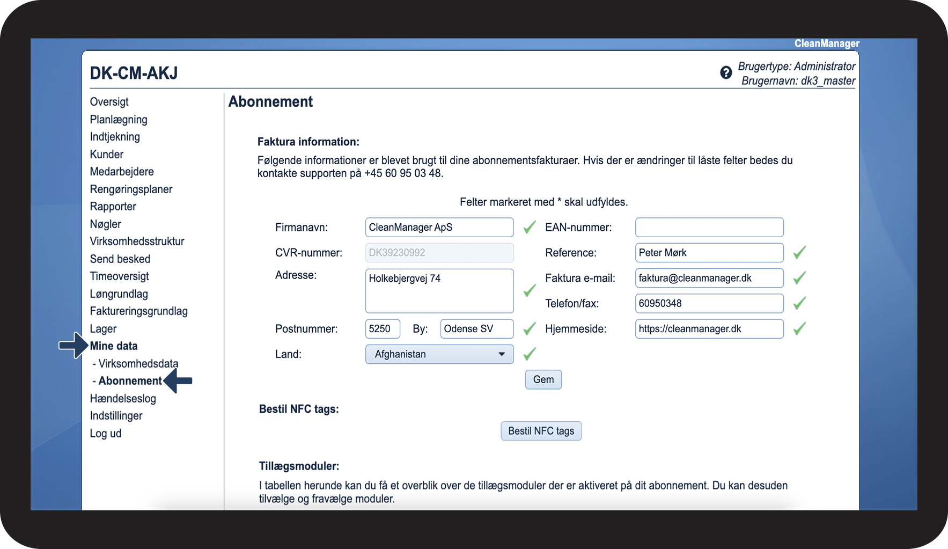948x549 pixels.
Task: Order tags with Bestil NFC tags button
Action: click(541, 431)
